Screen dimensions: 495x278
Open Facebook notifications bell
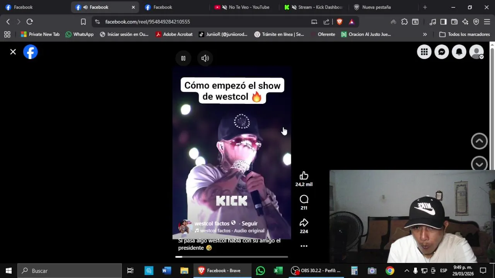click(459, 52)
